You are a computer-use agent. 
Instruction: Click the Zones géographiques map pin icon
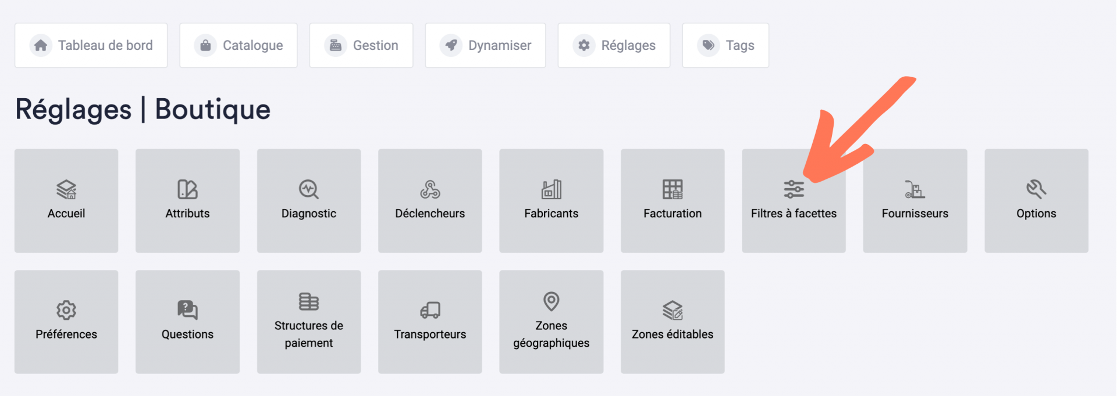pyautogui.click(x=551, y=301)
